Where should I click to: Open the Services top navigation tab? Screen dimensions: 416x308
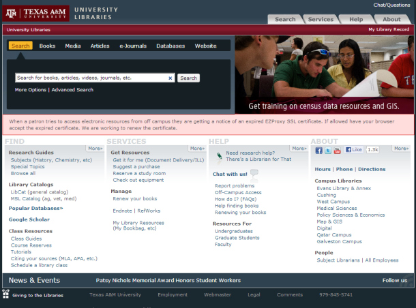[321, 19]
